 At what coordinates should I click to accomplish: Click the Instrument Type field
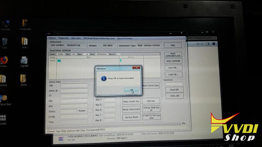tap(149, 45)
